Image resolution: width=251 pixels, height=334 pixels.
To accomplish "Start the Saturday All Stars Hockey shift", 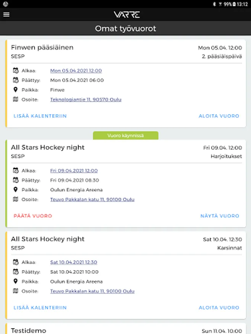I will [x=219, y=308].
